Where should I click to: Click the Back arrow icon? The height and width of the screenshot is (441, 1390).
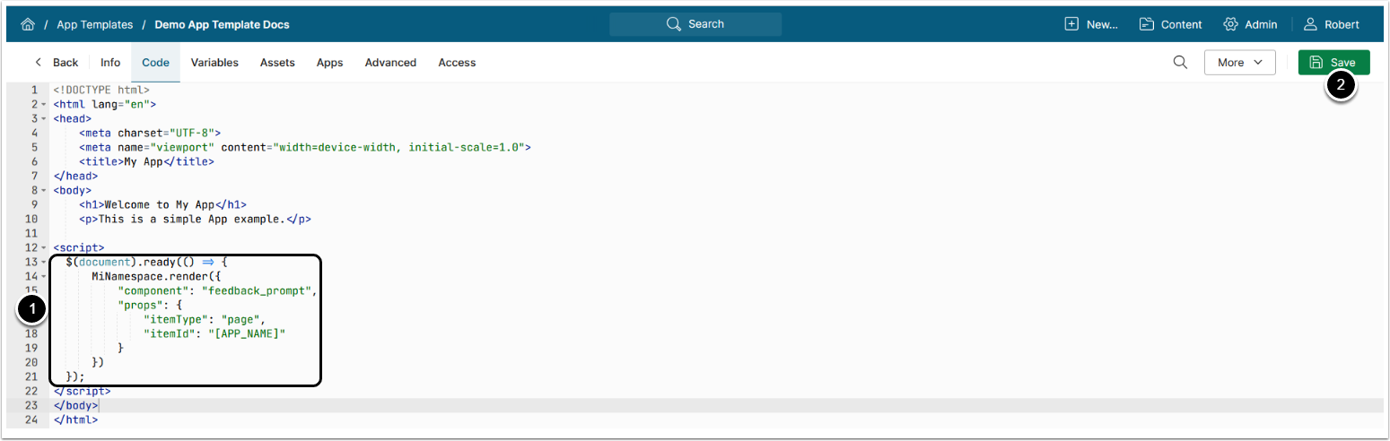coord(39,63)
